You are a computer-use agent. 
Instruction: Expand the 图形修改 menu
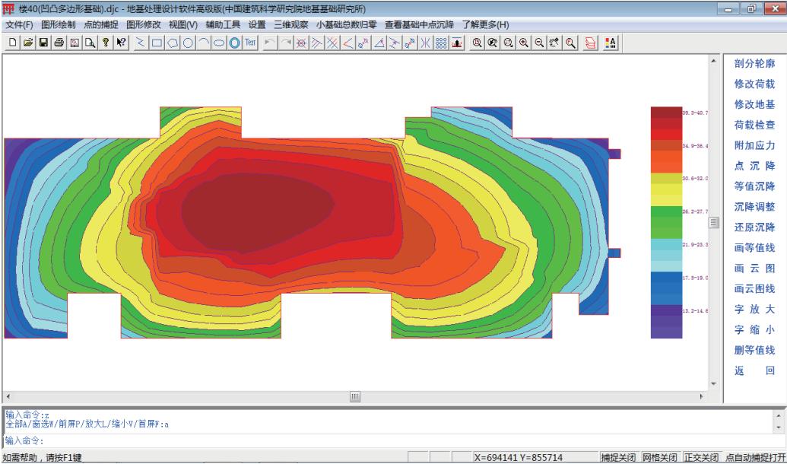[x=144, y=24]
